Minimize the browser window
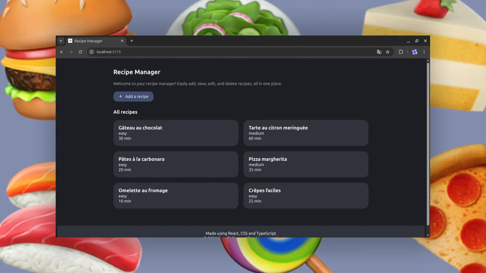The height and width of the screenshot is (273, 486). [x=408, y=41]
